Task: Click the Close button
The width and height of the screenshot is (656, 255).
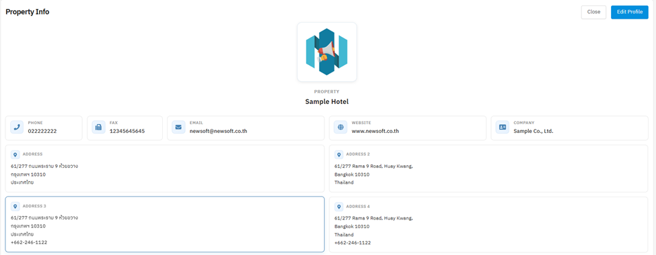Action: [x=593, y=12]
